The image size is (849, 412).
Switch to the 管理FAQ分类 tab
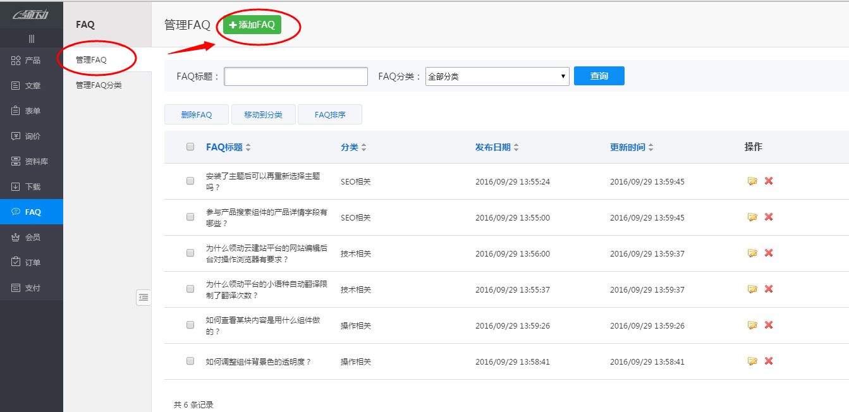99,84
